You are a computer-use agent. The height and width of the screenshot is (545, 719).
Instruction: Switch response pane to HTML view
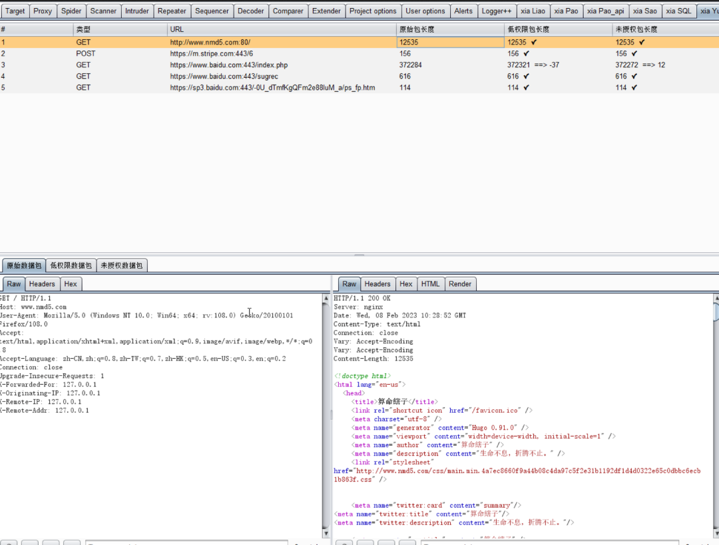click(x=430, y=284)
